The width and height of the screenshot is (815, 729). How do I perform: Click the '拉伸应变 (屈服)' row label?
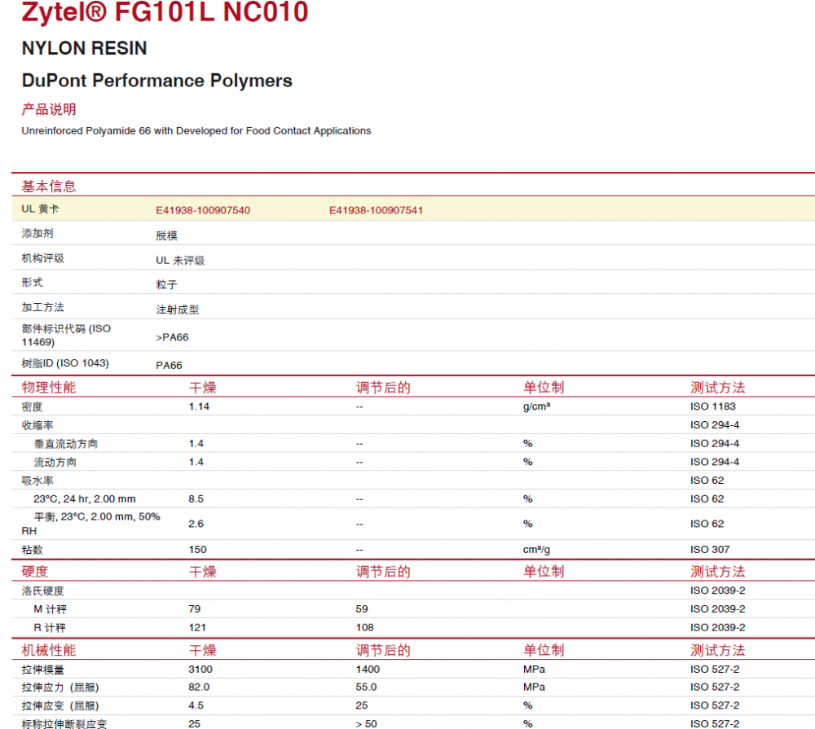[x=60, y=705]
